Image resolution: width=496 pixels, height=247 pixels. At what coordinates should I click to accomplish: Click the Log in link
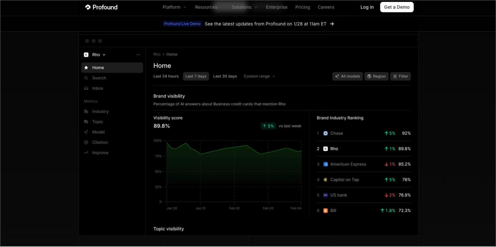coord(367,7)
